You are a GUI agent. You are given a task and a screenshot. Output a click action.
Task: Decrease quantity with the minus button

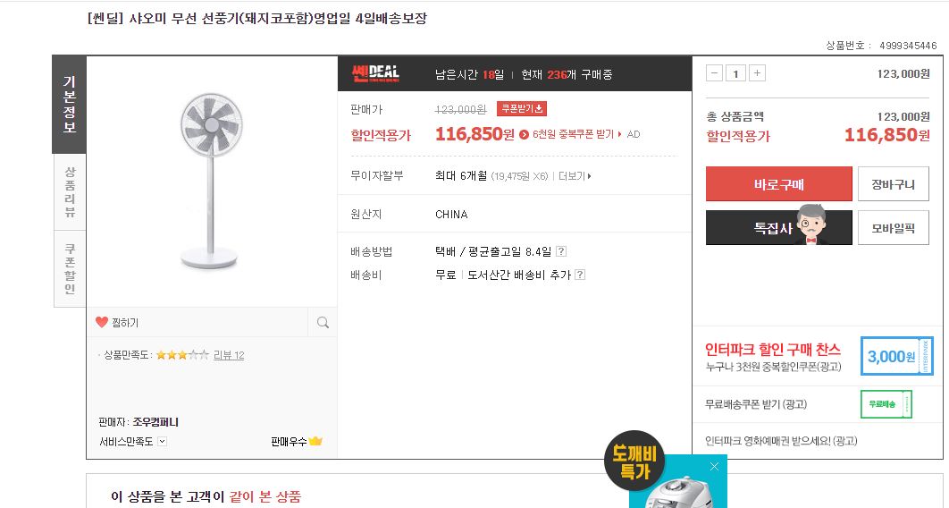click(x=714, y=73)
